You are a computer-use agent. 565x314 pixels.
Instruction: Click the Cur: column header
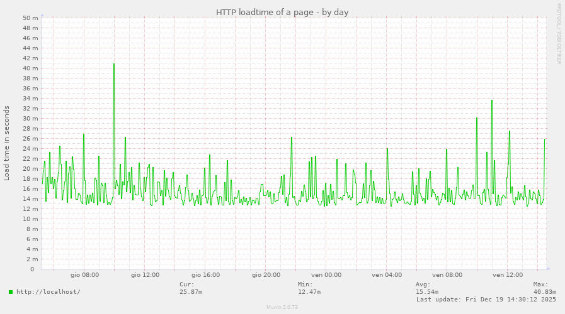(187, 284)
